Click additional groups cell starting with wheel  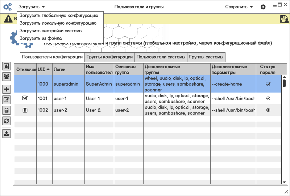click(177, 84)
